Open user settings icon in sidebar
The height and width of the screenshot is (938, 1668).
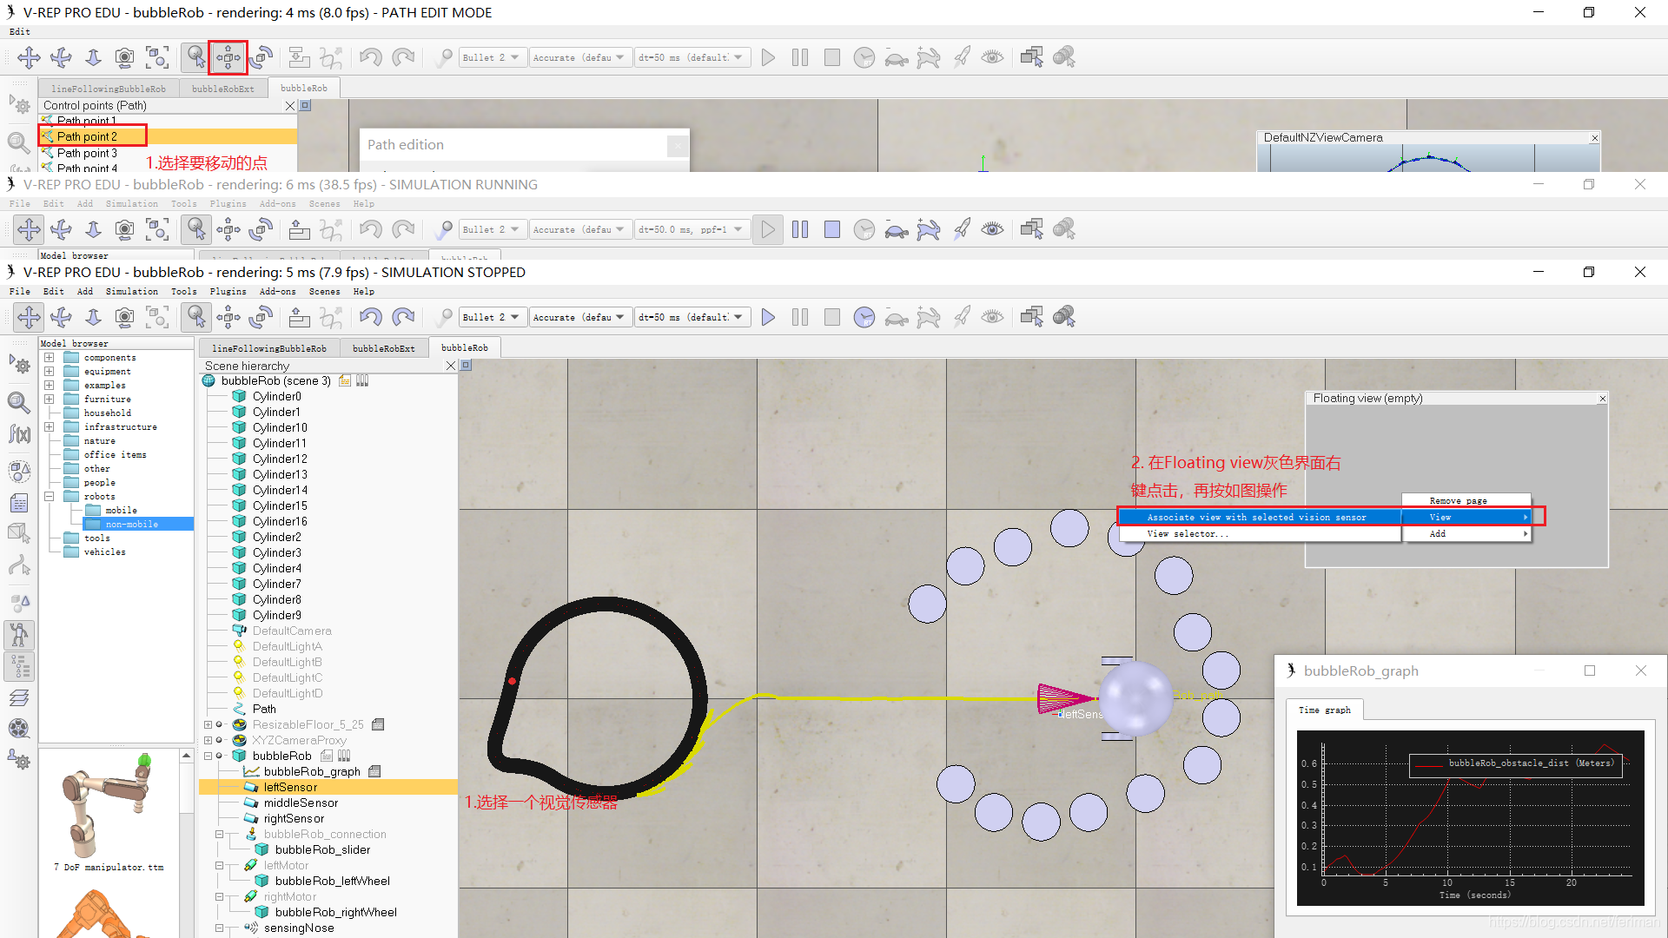pos(19,760)
